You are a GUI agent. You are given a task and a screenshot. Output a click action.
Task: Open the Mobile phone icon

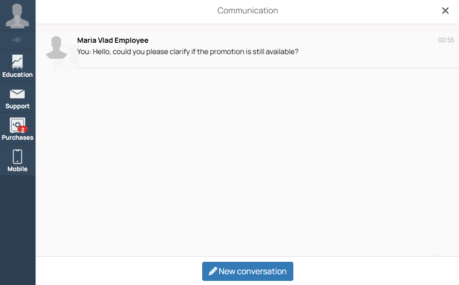point(17,157)
